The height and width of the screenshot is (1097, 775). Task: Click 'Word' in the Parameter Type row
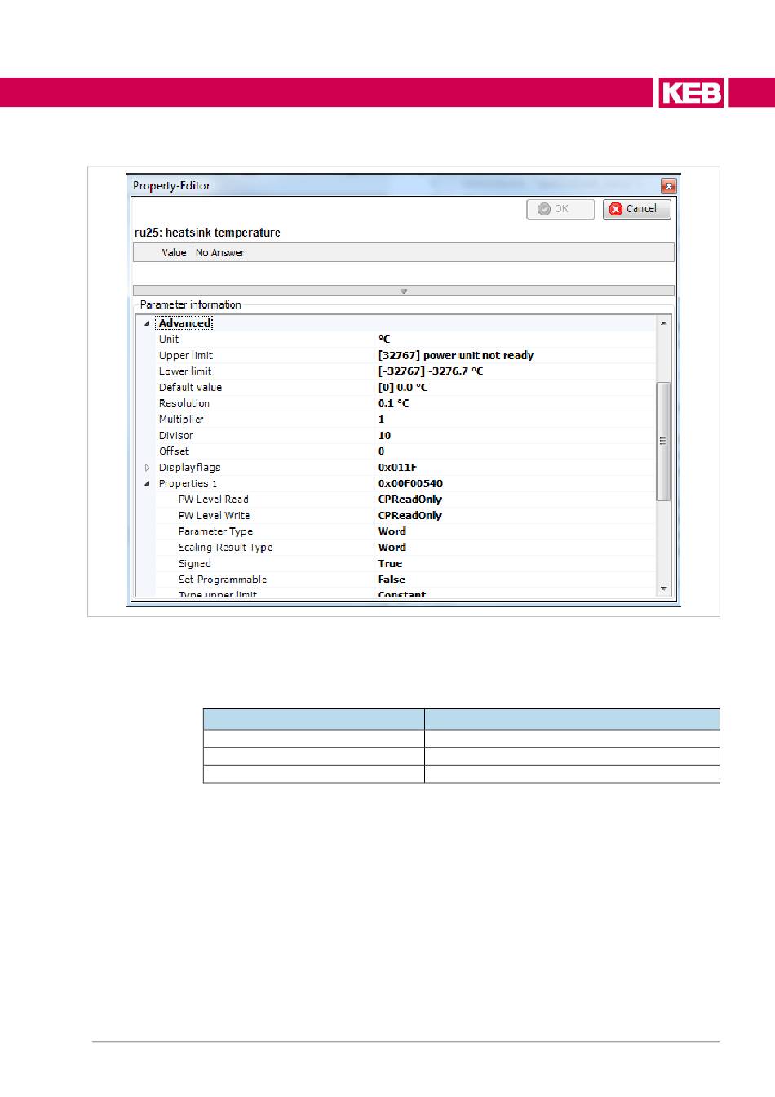coord(392,532)
